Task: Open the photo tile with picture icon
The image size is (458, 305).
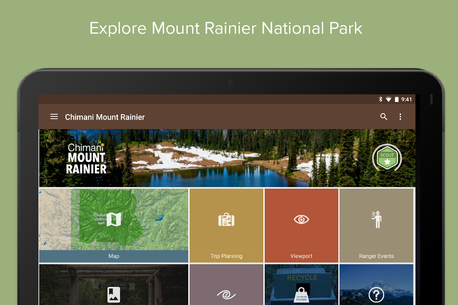Action: point(114,284)
